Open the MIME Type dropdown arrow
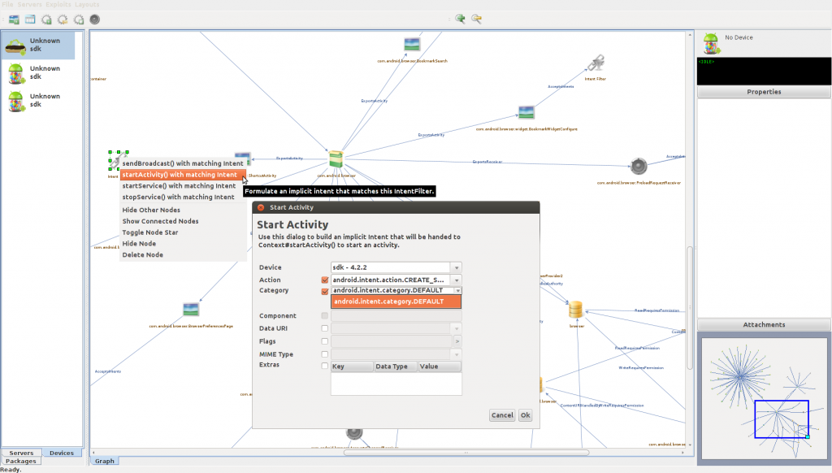832x473 pixels. (457, 354)
